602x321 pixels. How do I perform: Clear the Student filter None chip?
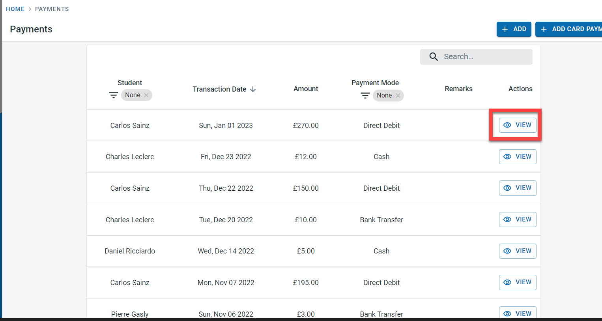point(146,95)
